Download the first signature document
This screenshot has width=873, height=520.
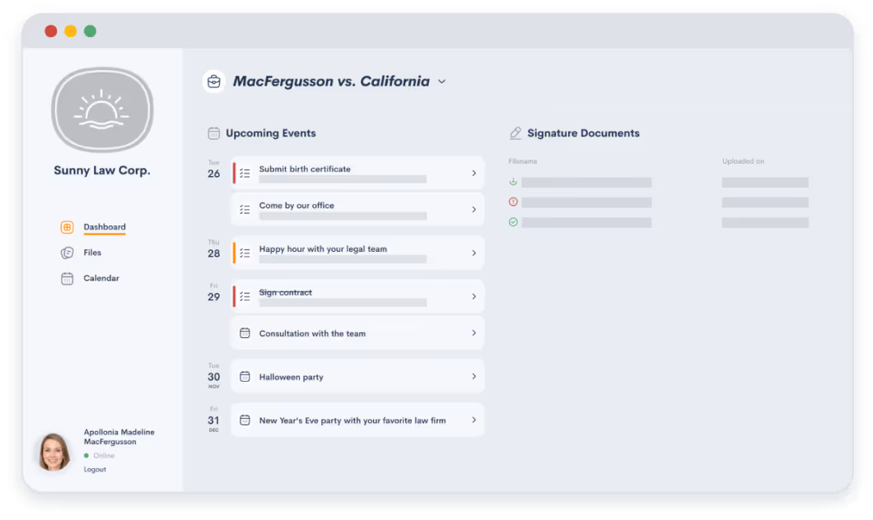point(512,182)
